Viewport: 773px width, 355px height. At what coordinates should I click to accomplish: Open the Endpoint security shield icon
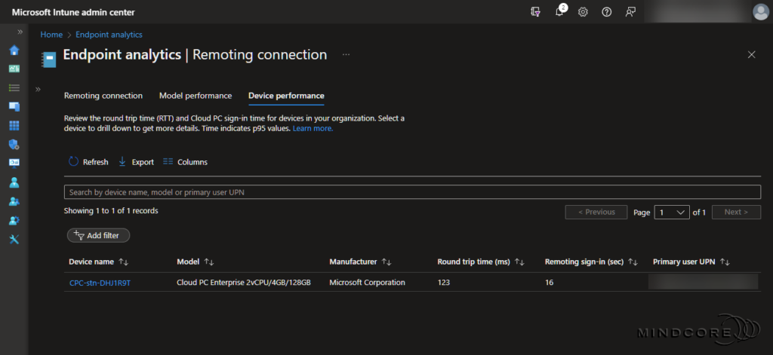pyautogui.click(x=14, y=144)
